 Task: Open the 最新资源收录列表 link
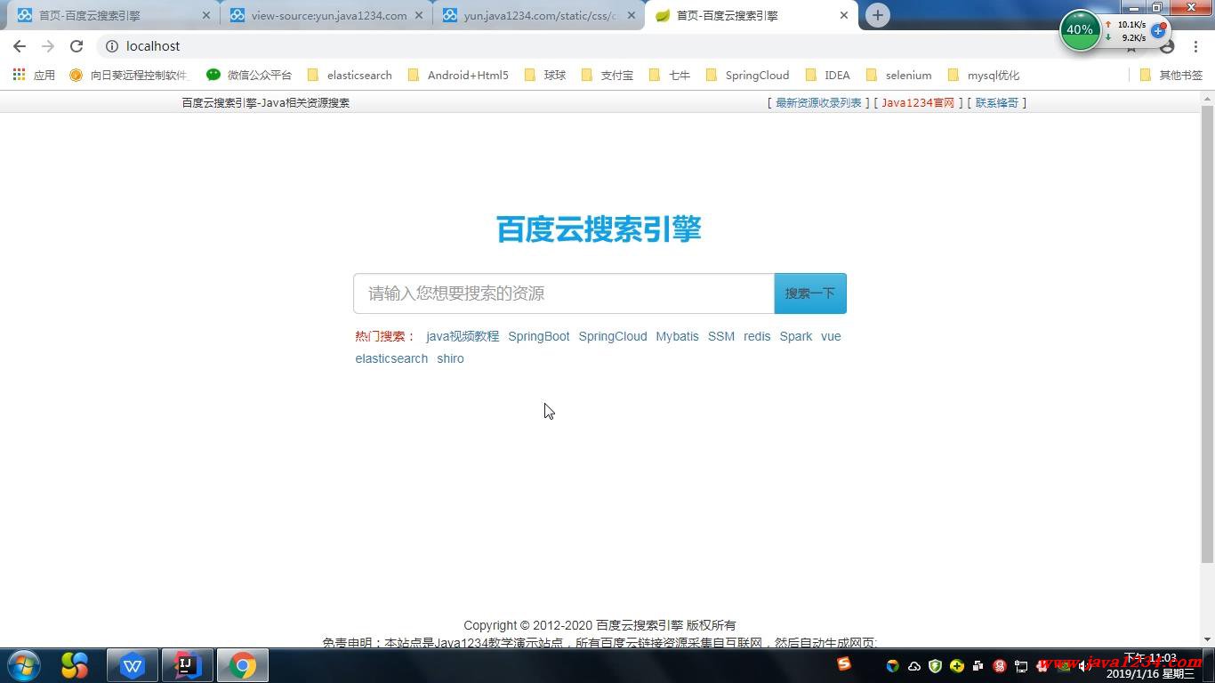tap(818, 103)
